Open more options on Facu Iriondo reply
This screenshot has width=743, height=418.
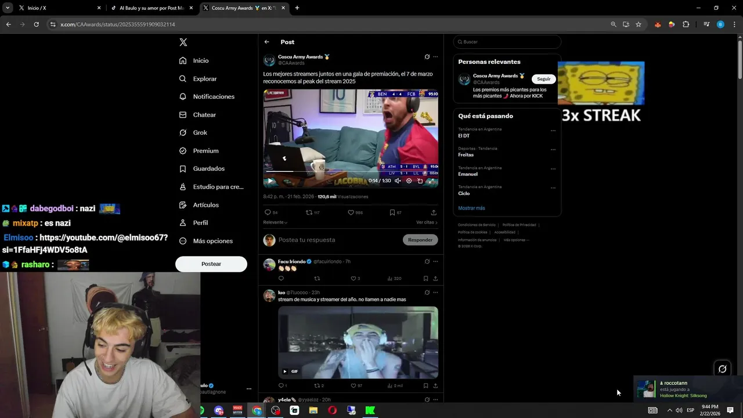435,262
